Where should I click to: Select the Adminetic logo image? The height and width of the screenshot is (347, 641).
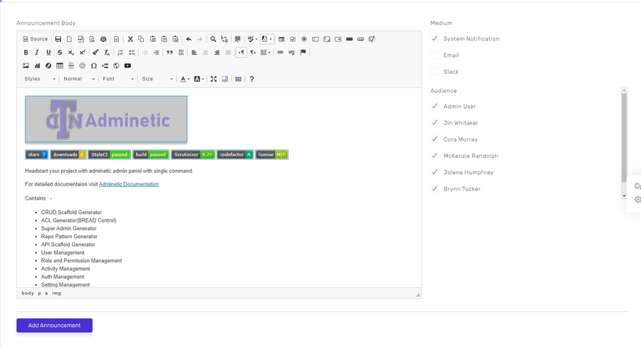pos(106,119)
